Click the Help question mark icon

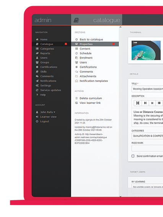pyautogui.click(x=37, y=95)
